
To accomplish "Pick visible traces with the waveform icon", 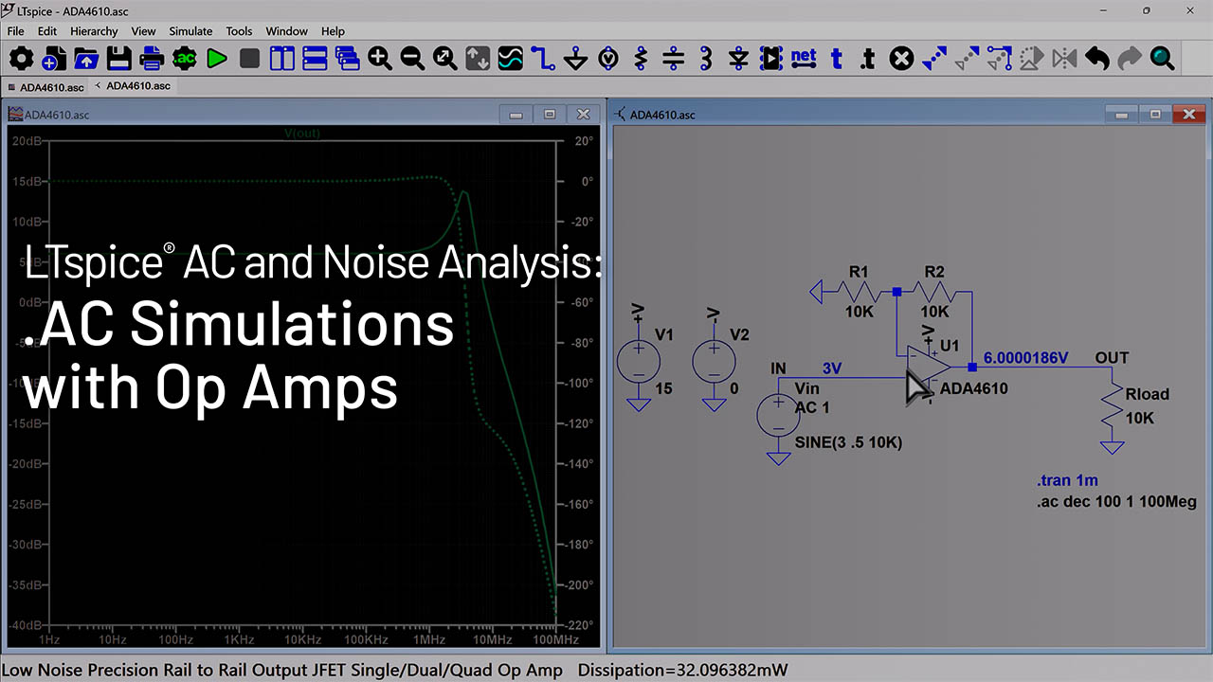I will point(510,59).
